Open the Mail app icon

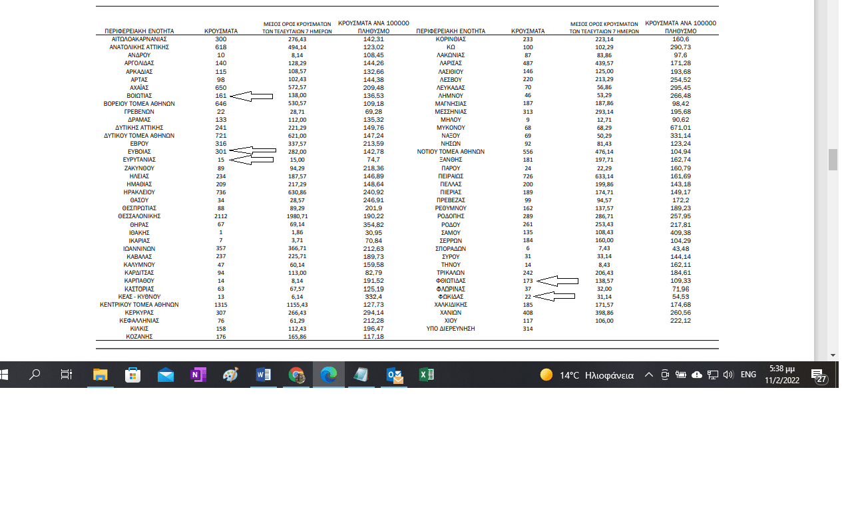165,375
